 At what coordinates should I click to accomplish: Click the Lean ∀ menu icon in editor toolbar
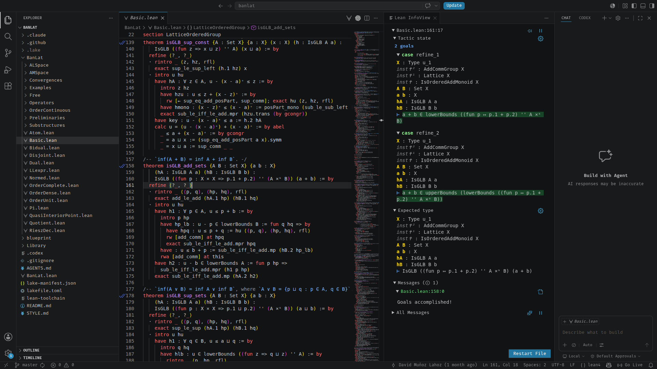(349, 18)
